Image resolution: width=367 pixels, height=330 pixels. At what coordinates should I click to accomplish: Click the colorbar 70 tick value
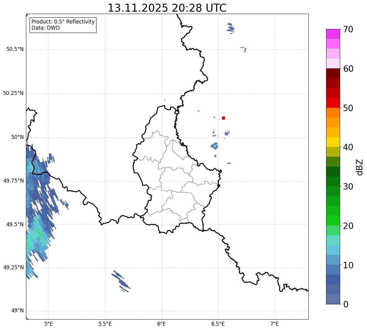(348, 29)
